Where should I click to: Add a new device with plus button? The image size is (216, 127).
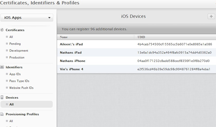pos(211,16)
